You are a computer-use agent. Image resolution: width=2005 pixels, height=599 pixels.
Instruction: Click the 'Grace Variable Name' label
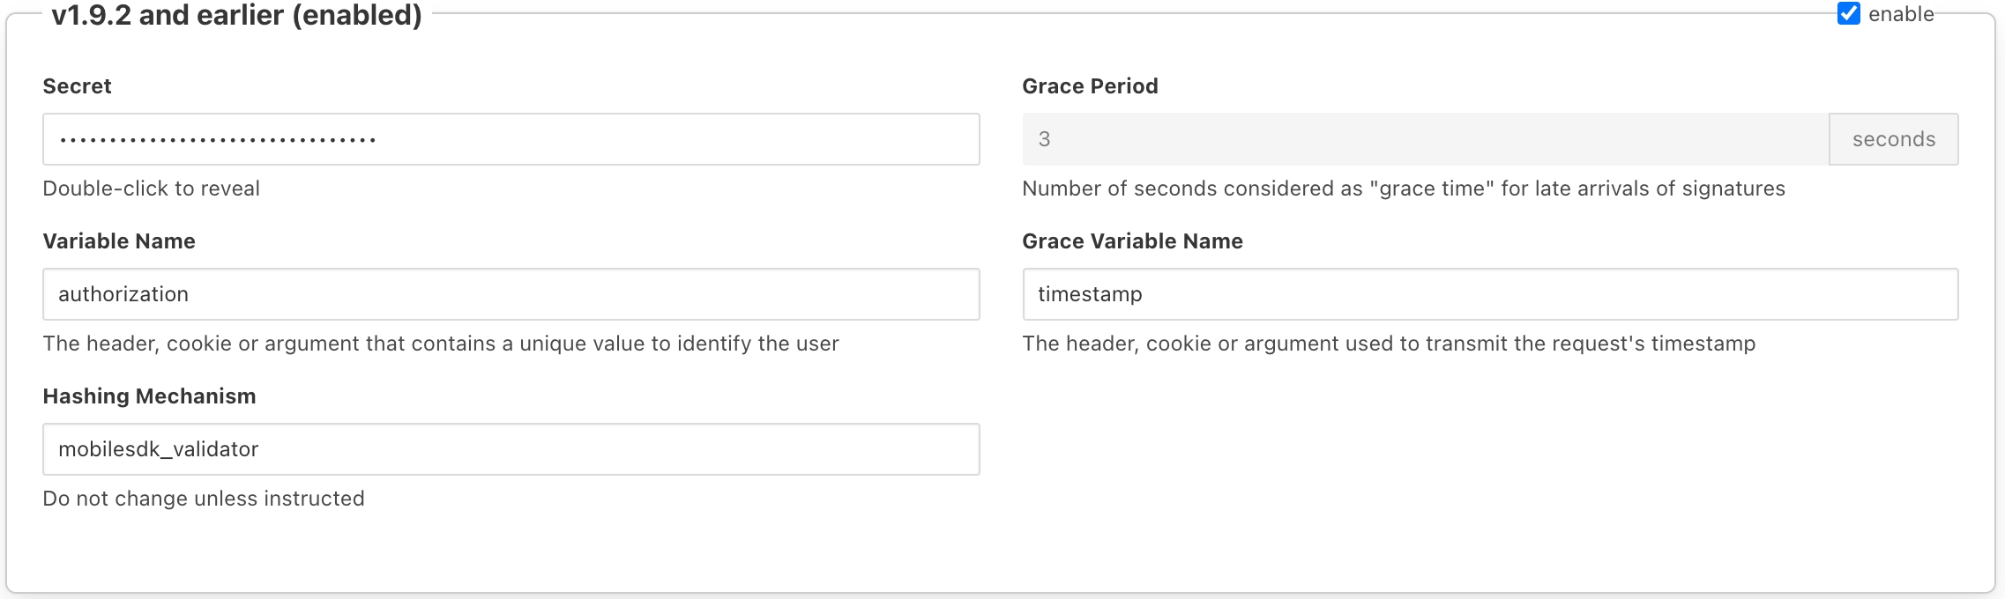click(1132, 241)
